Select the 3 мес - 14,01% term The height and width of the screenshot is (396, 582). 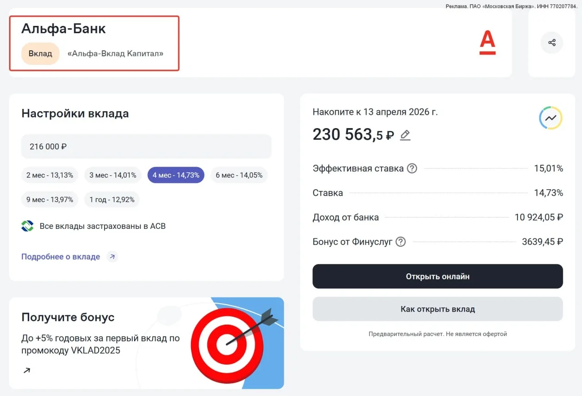(x=112, y=175)
